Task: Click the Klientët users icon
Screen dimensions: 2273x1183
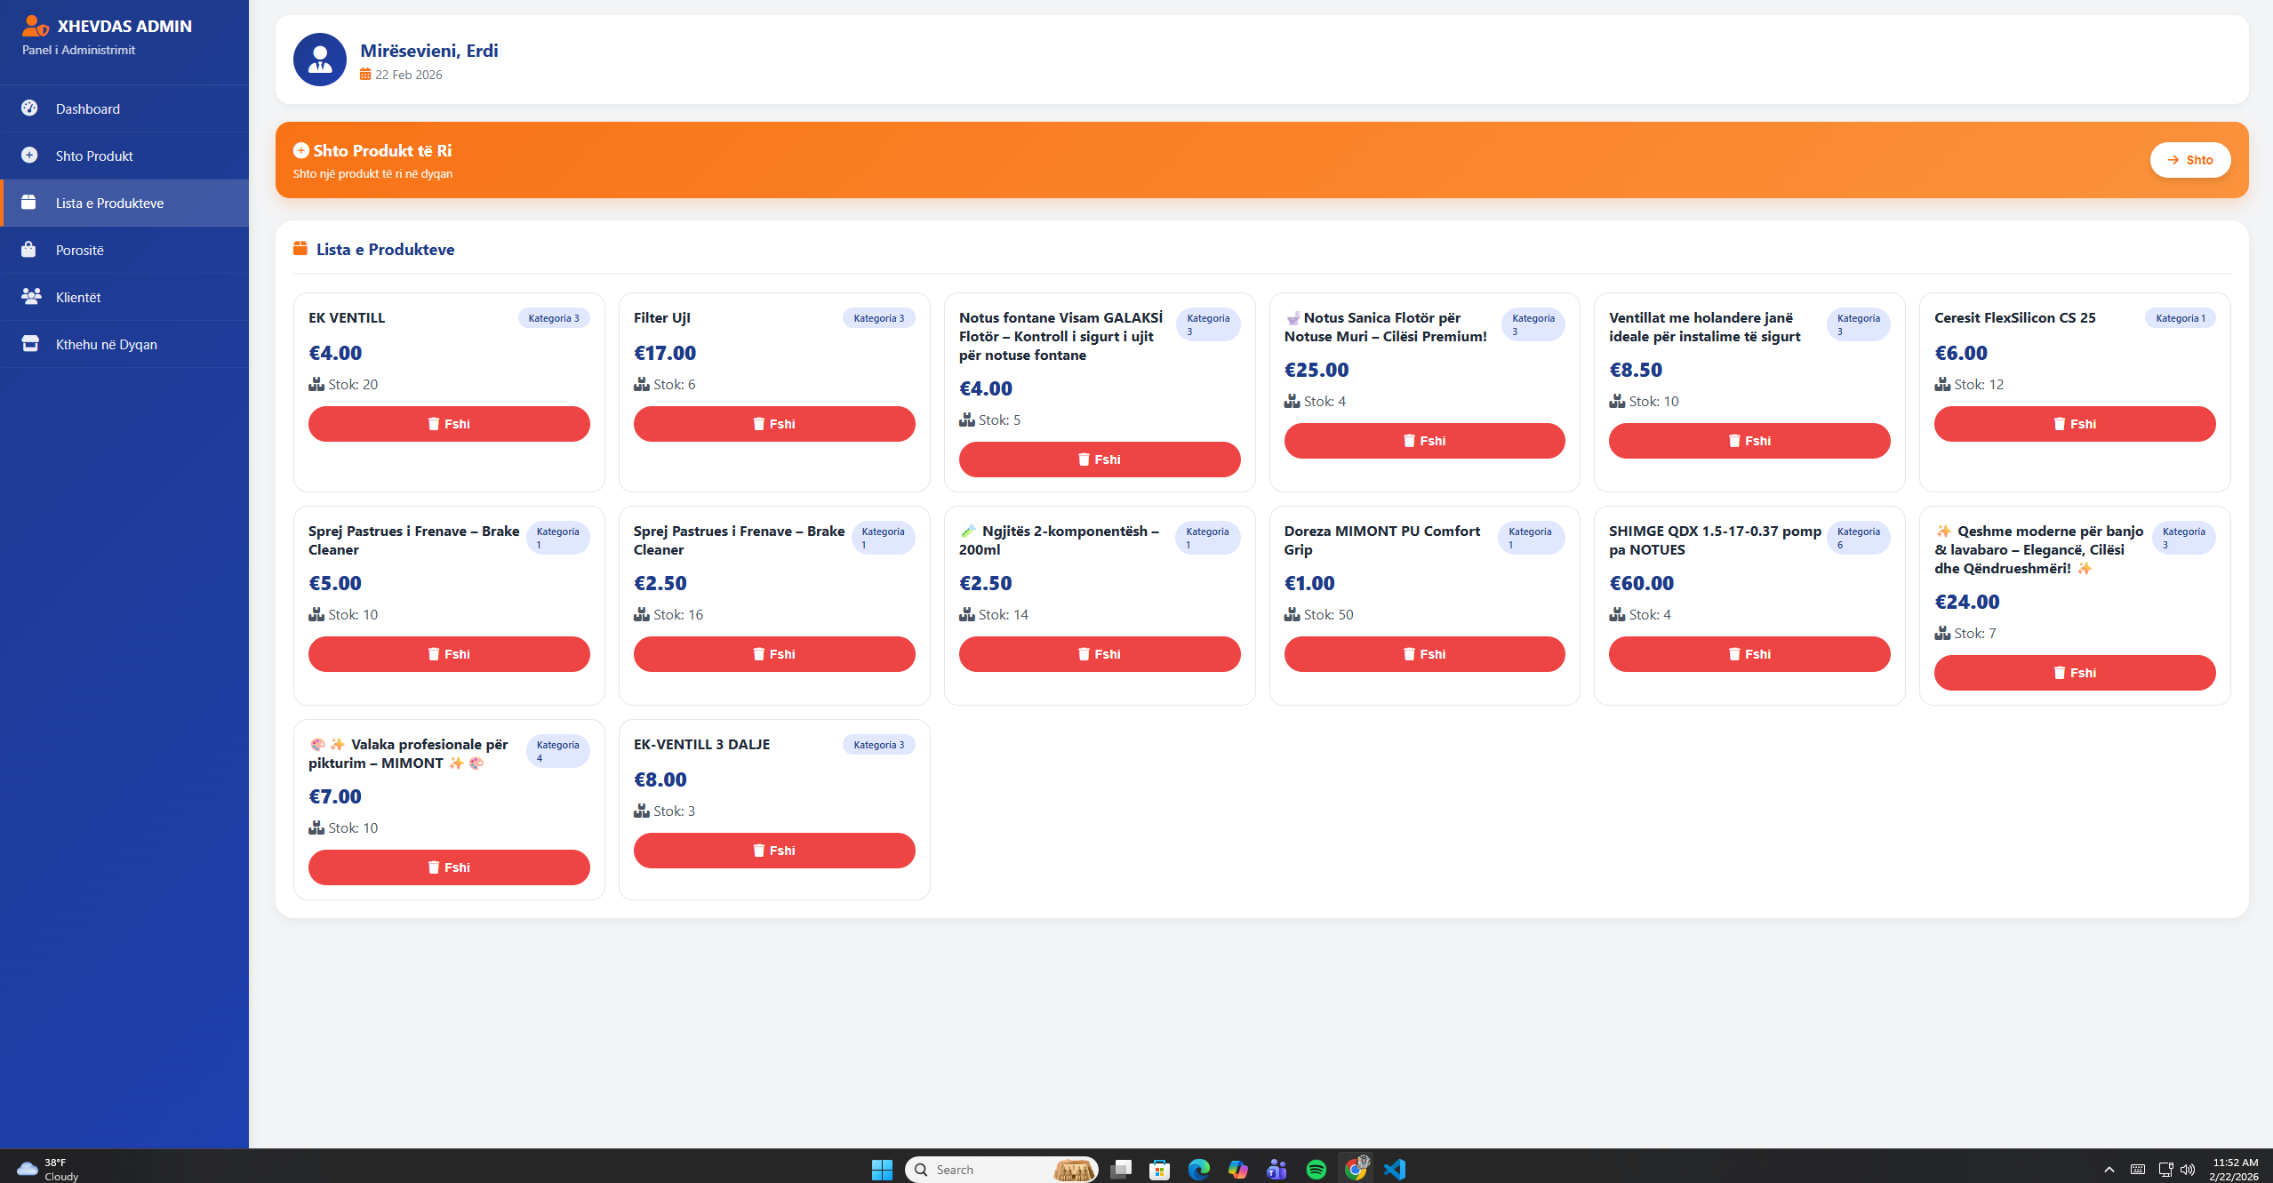Action: [31, 297]
